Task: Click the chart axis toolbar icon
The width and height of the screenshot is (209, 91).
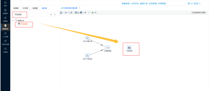Action: pos(79,13)
